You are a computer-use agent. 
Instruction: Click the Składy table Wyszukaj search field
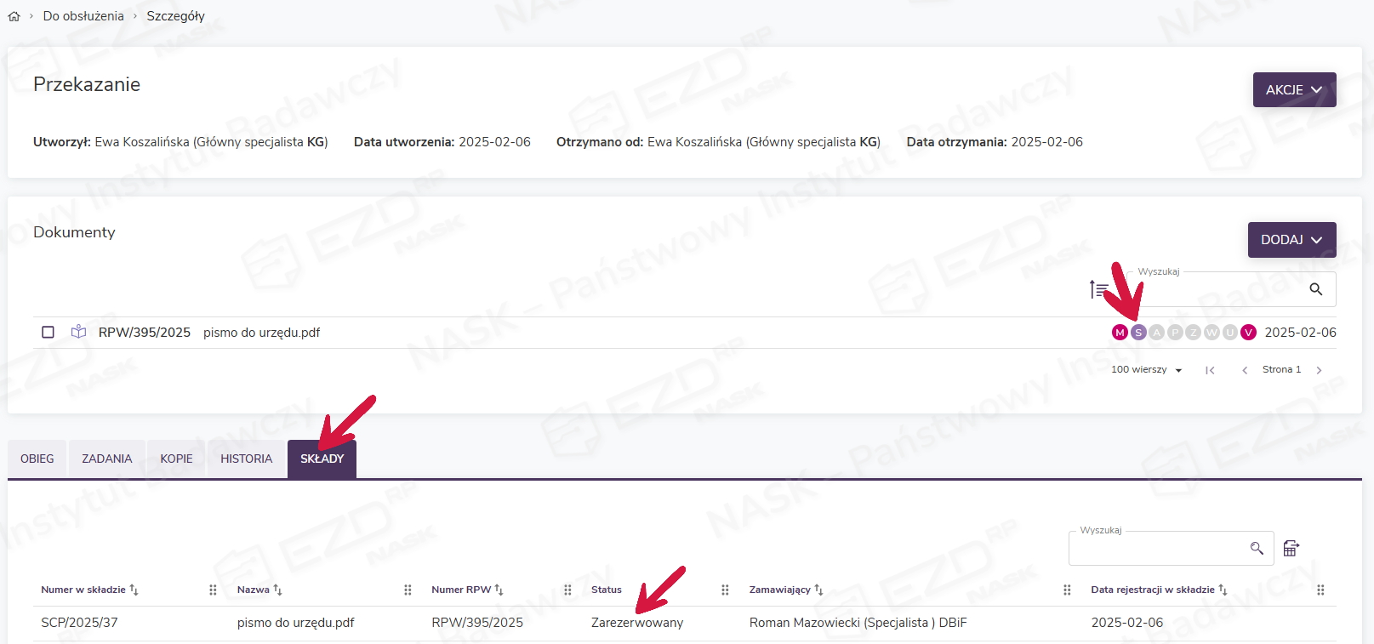click(x=1157, y=549)
